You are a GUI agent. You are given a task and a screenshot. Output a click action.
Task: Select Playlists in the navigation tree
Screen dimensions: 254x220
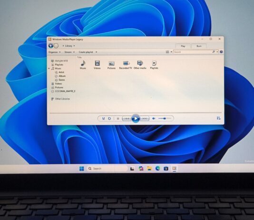(x=59, y=65)
